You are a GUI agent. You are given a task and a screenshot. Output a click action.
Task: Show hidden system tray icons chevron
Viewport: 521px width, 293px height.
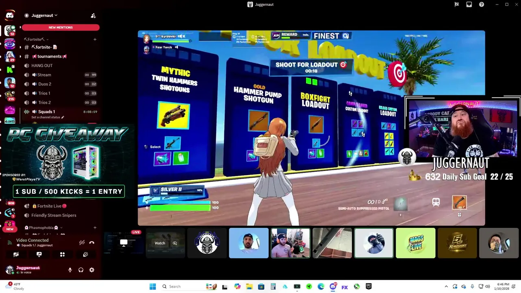click(446, 286)
